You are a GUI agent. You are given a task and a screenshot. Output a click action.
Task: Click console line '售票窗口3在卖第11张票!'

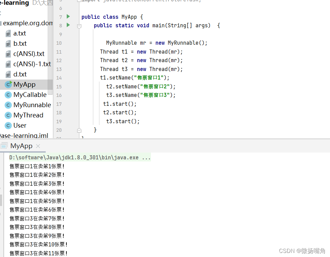(39, 254)
